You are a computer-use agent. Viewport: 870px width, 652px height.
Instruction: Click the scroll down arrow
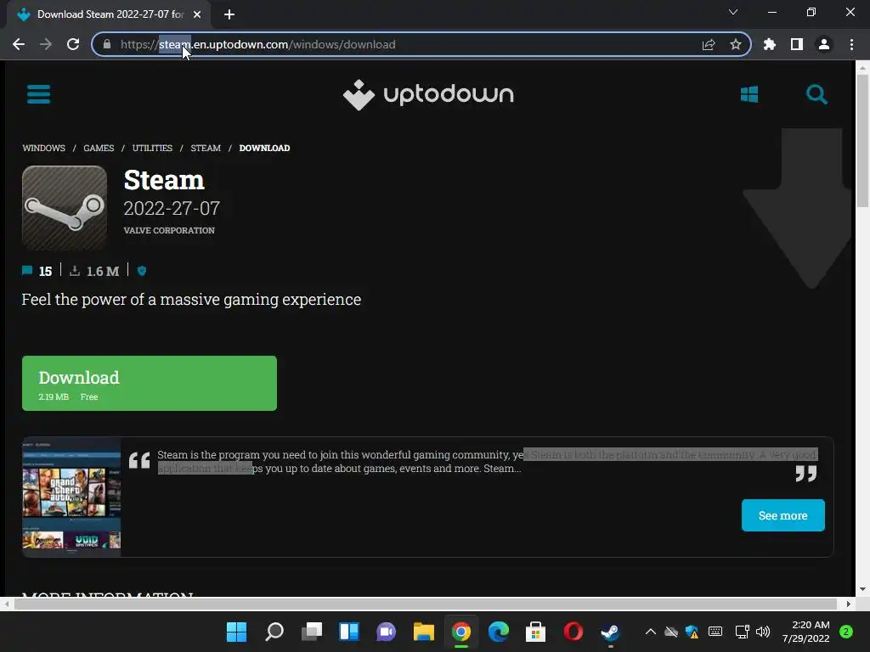[x=862, y=589]
